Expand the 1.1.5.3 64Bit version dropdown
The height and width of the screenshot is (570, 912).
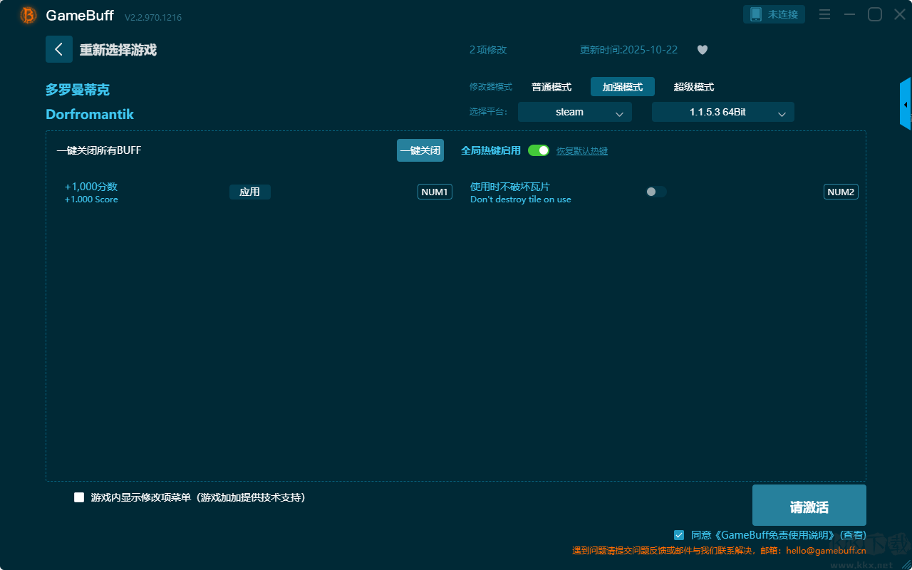point(722,112)
